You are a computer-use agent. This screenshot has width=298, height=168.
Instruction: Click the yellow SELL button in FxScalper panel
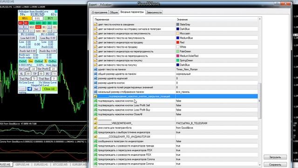[x=25, y=18]
